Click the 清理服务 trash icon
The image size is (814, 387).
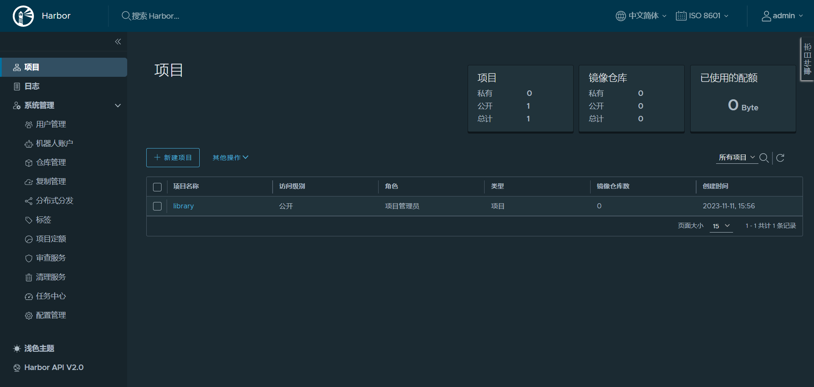28,278
